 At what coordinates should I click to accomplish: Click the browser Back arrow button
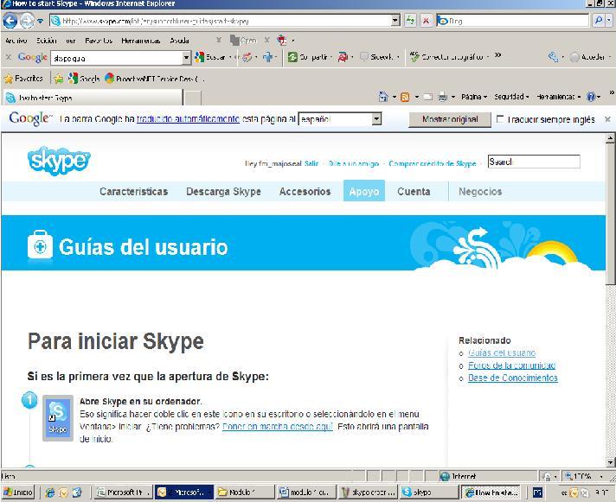click(10, 21)
